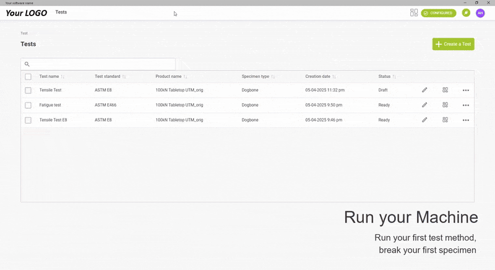Click the pencil edit icon for Tensile Test
The image size is (495, 270).
[424, 90]
